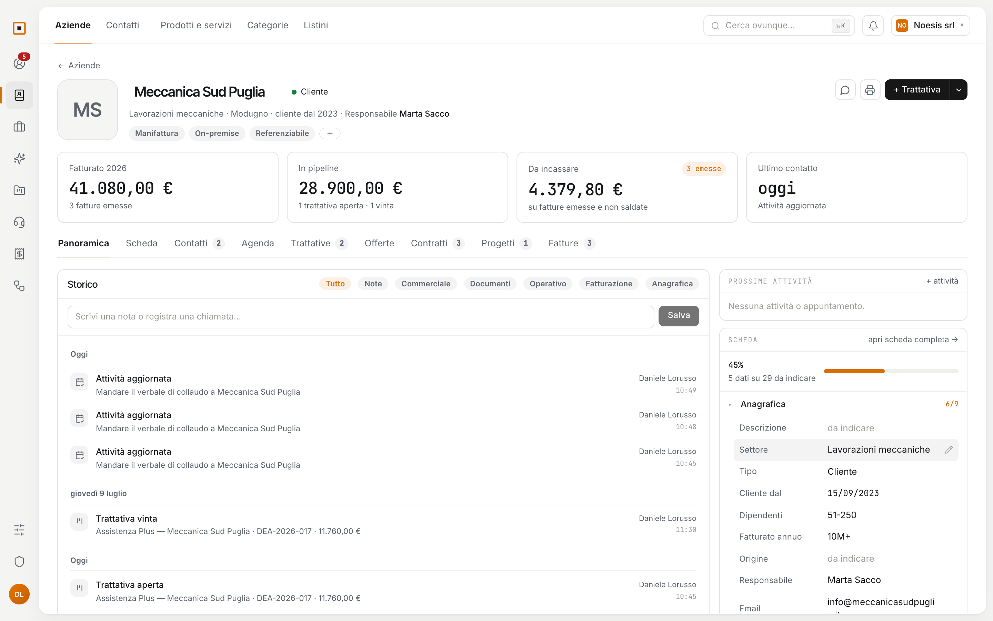Click the + Trattativa button
This screenshot has height=621, width=993.
tap(917, 90)
